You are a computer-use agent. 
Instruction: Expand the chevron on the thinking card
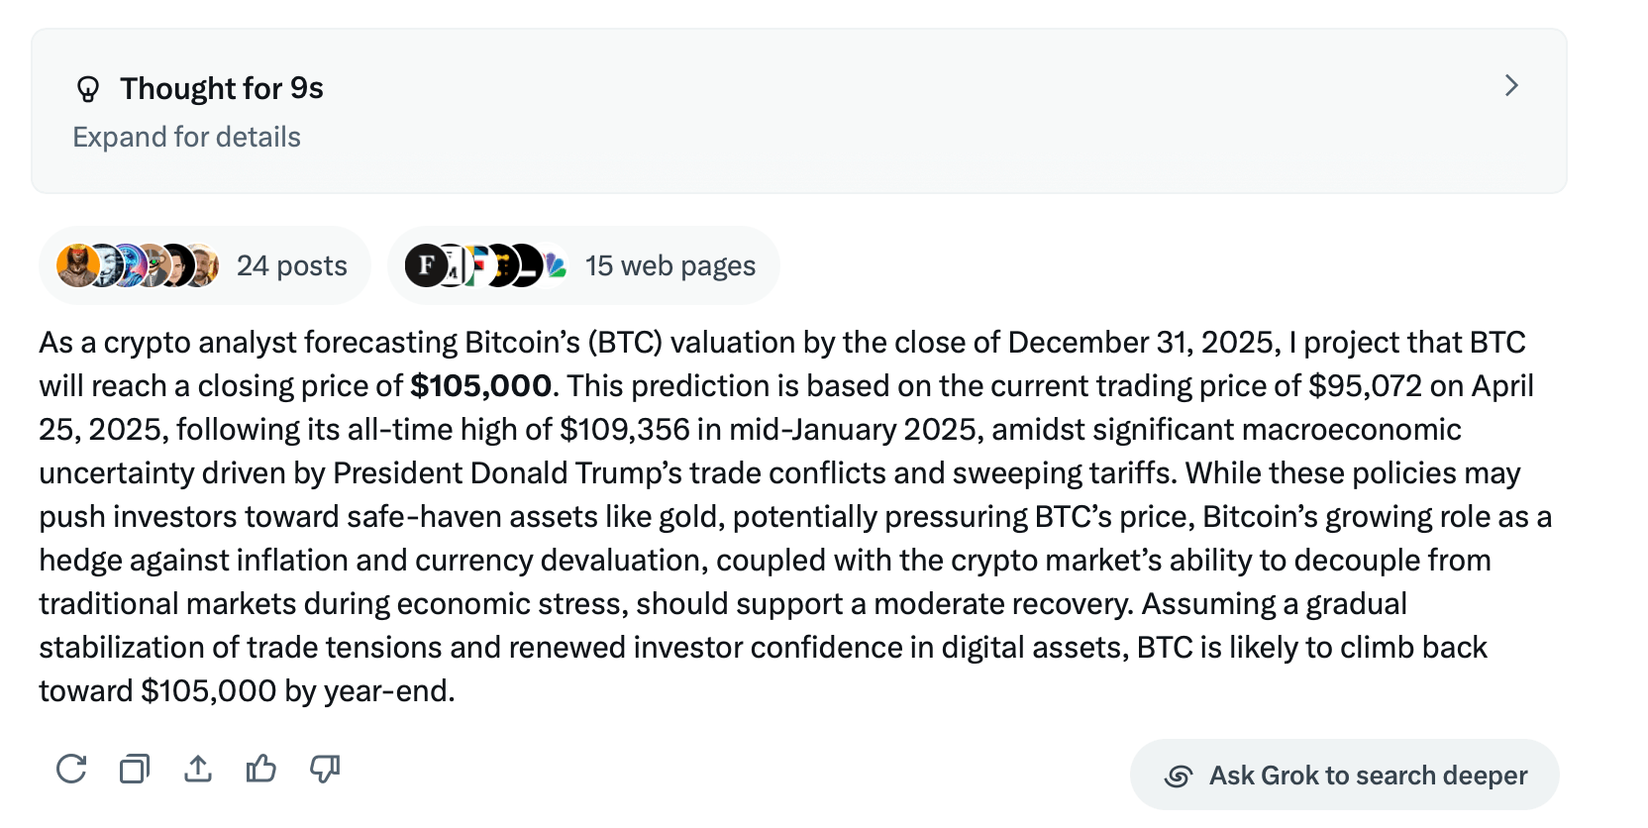1511,86
